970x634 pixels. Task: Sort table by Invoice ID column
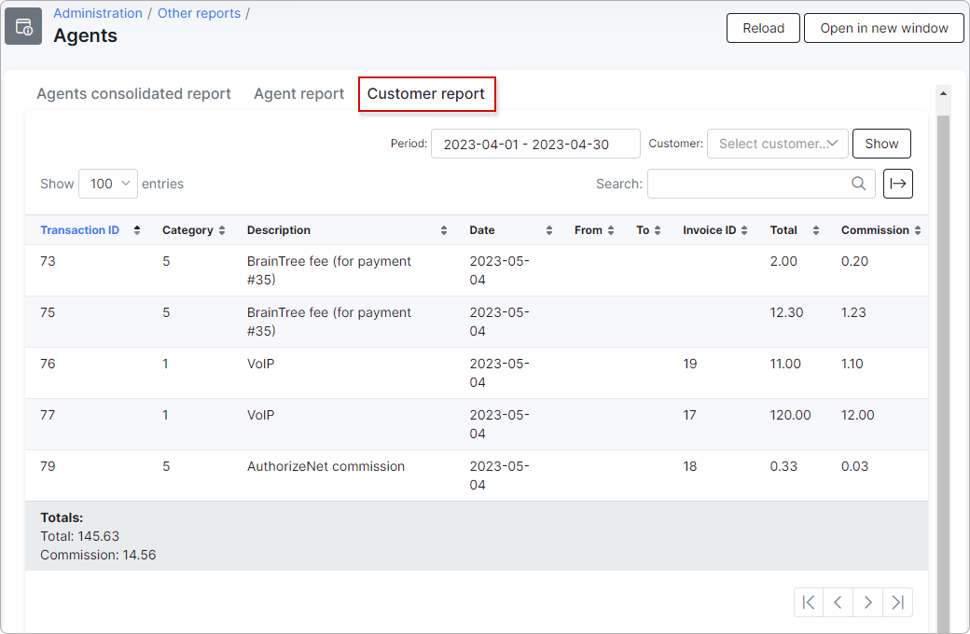[744, 230]
